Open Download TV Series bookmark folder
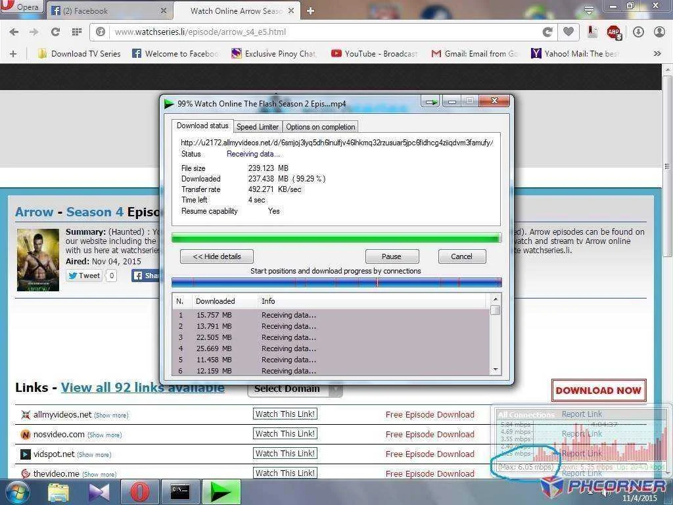The height and width of the screenshot is (505, 673). pos(79,54)
